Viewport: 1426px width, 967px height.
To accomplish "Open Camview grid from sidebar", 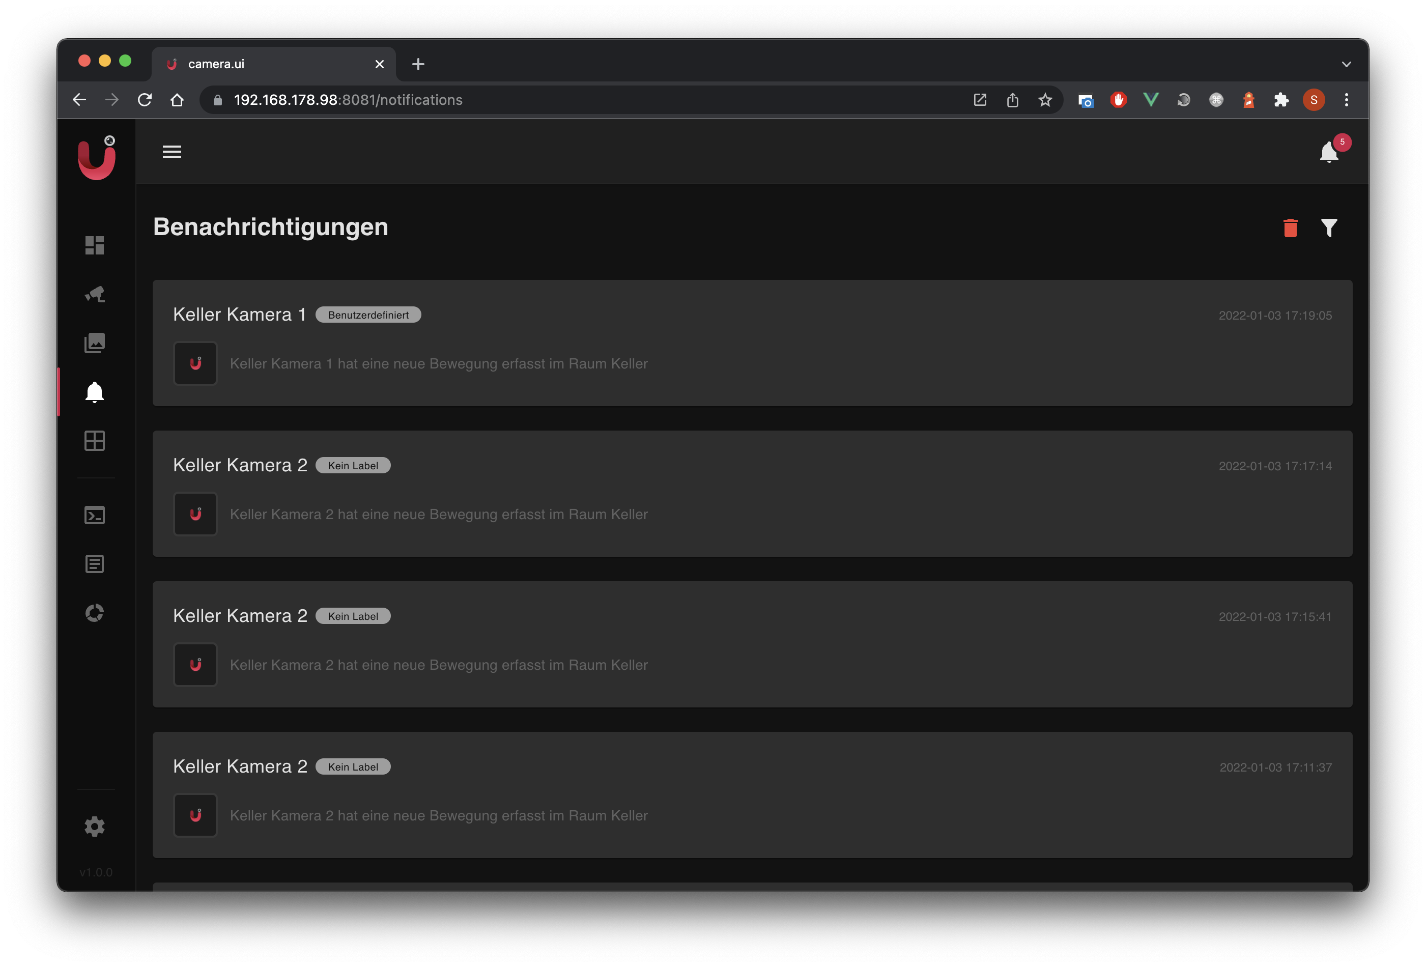I will (95, 441).
